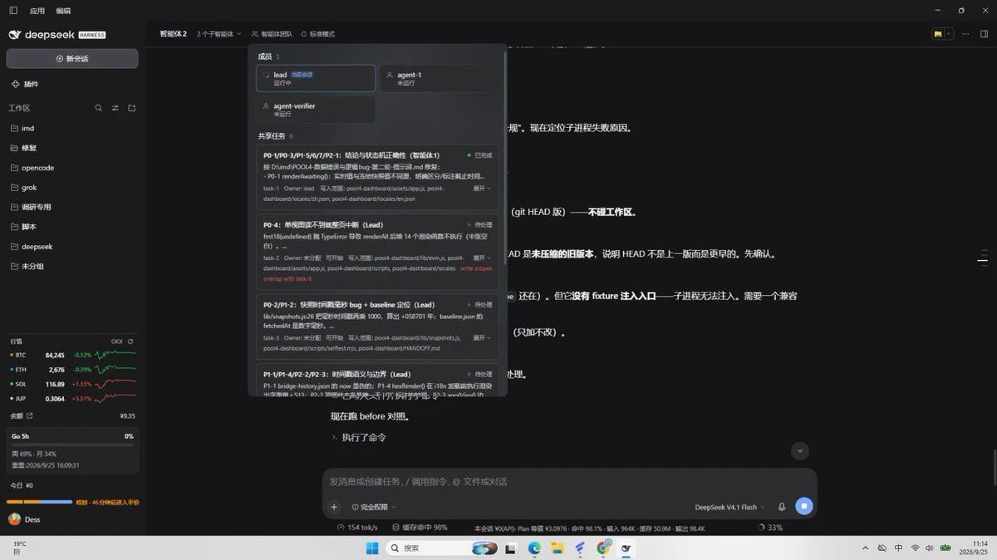Click the outline bars at right edge

tap(983, 260)
